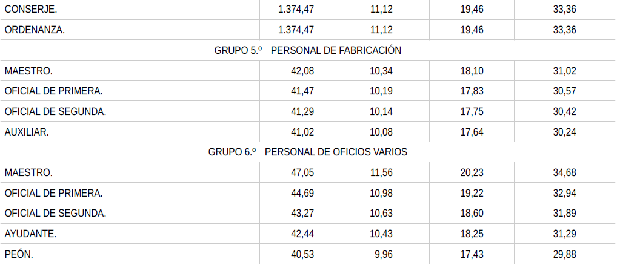
Task: Click the 10,14 cell for Oficial de Segunda
Action: (x=381, y=112)
